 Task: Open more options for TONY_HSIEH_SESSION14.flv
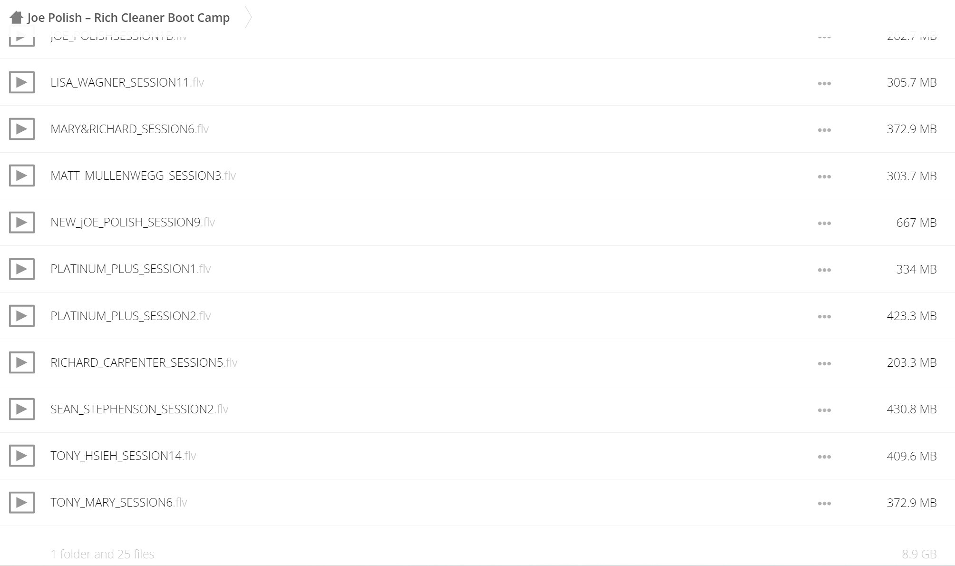click(824, 457)
